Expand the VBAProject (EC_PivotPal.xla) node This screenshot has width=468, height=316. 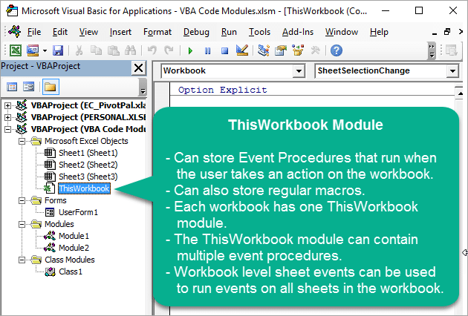pyautogui.click(x=7, y=105)
